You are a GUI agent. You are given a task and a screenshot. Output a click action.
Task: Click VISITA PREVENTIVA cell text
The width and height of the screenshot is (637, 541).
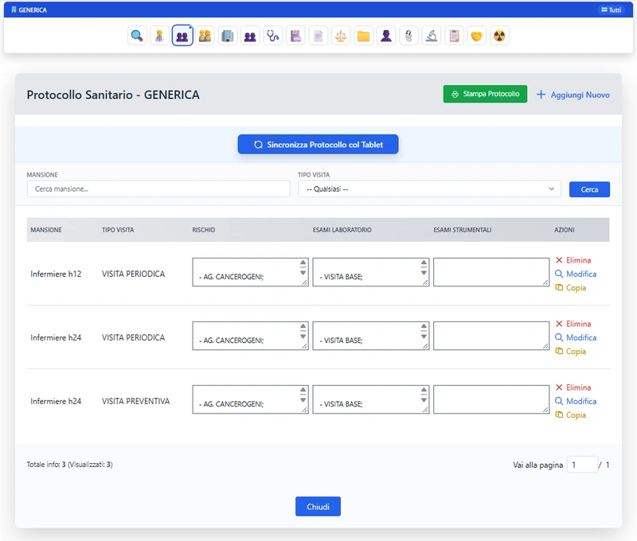[x=135, y=402]
